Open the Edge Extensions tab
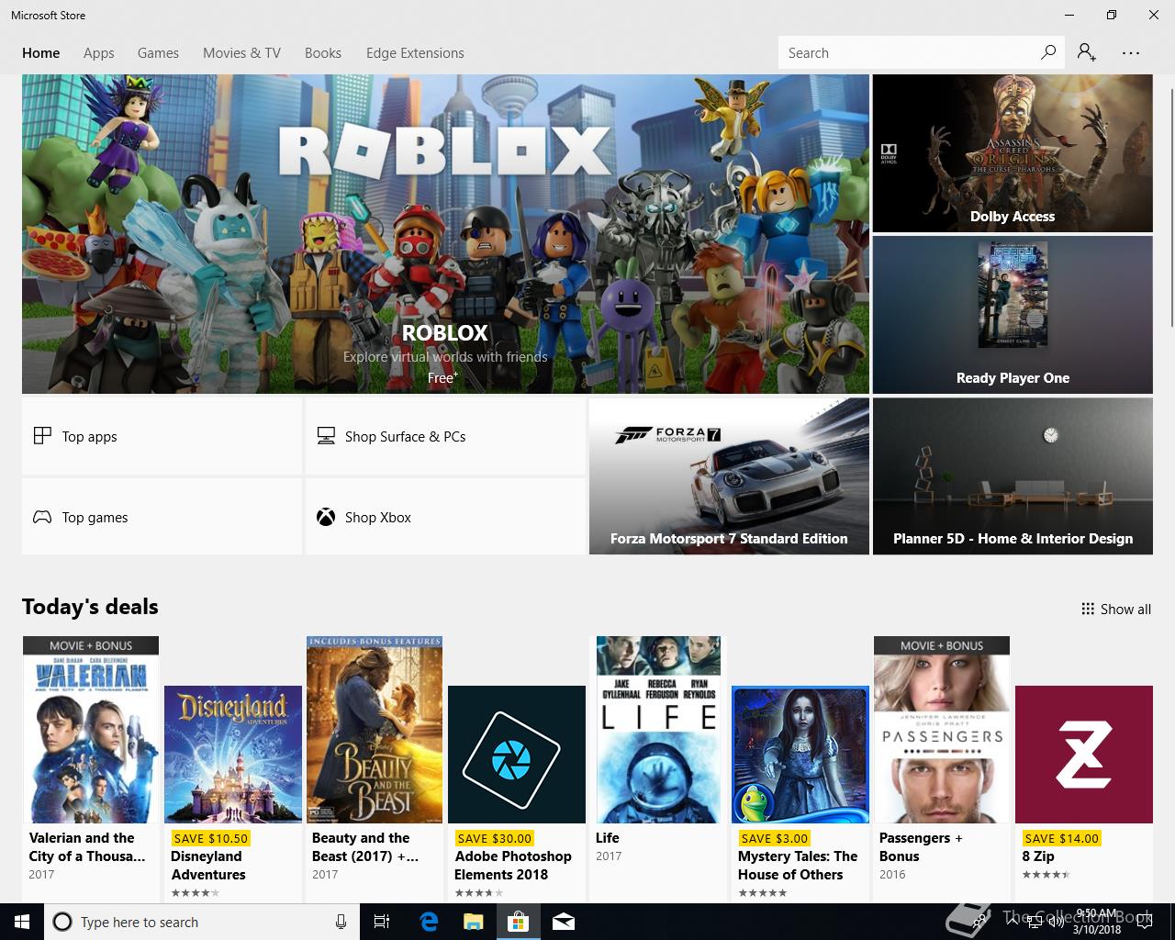This screenshot has width=1175, height=940. point(415,53)
